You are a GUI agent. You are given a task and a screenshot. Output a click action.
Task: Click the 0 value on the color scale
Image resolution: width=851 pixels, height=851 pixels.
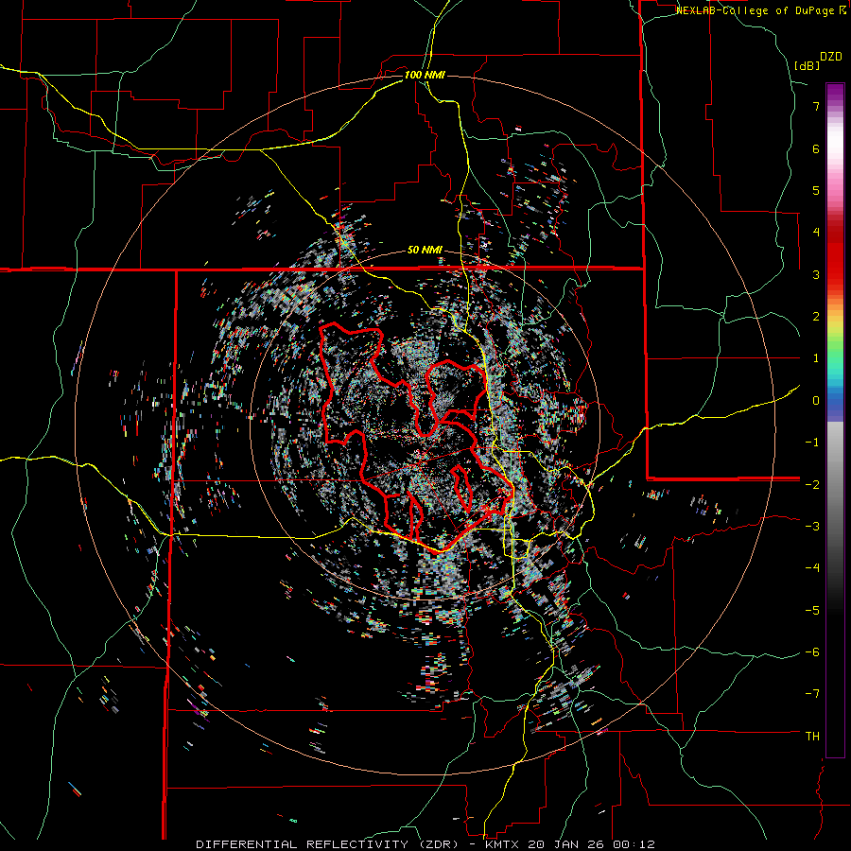(816, 401)
